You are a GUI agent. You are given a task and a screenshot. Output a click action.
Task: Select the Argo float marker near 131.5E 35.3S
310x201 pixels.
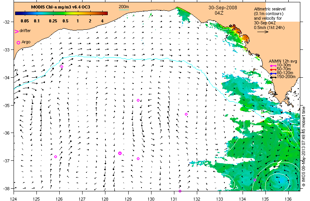pyautogui.click(x=186, y=114)
